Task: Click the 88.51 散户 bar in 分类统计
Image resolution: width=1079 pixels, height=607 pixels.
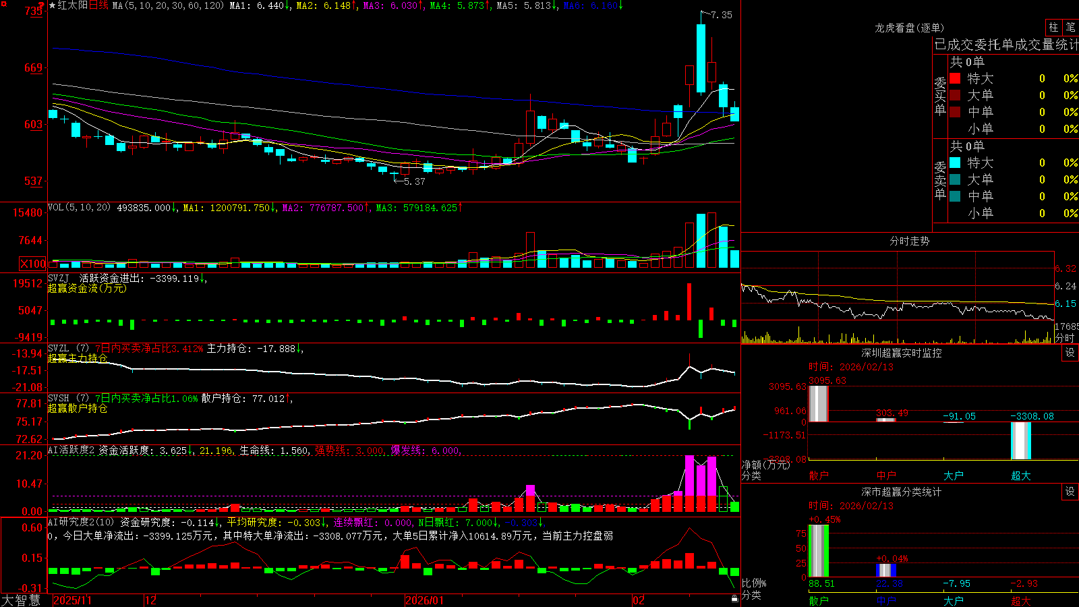Action: click(819, 551)
